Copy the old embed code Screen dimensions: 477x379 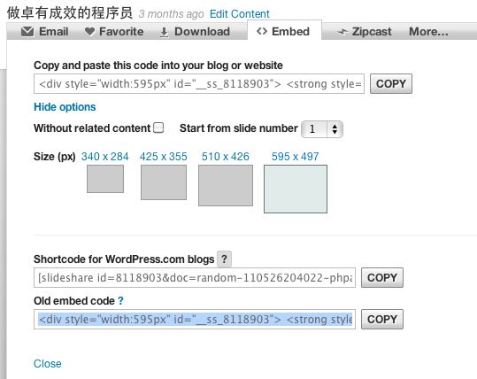(x=382, y=320)
